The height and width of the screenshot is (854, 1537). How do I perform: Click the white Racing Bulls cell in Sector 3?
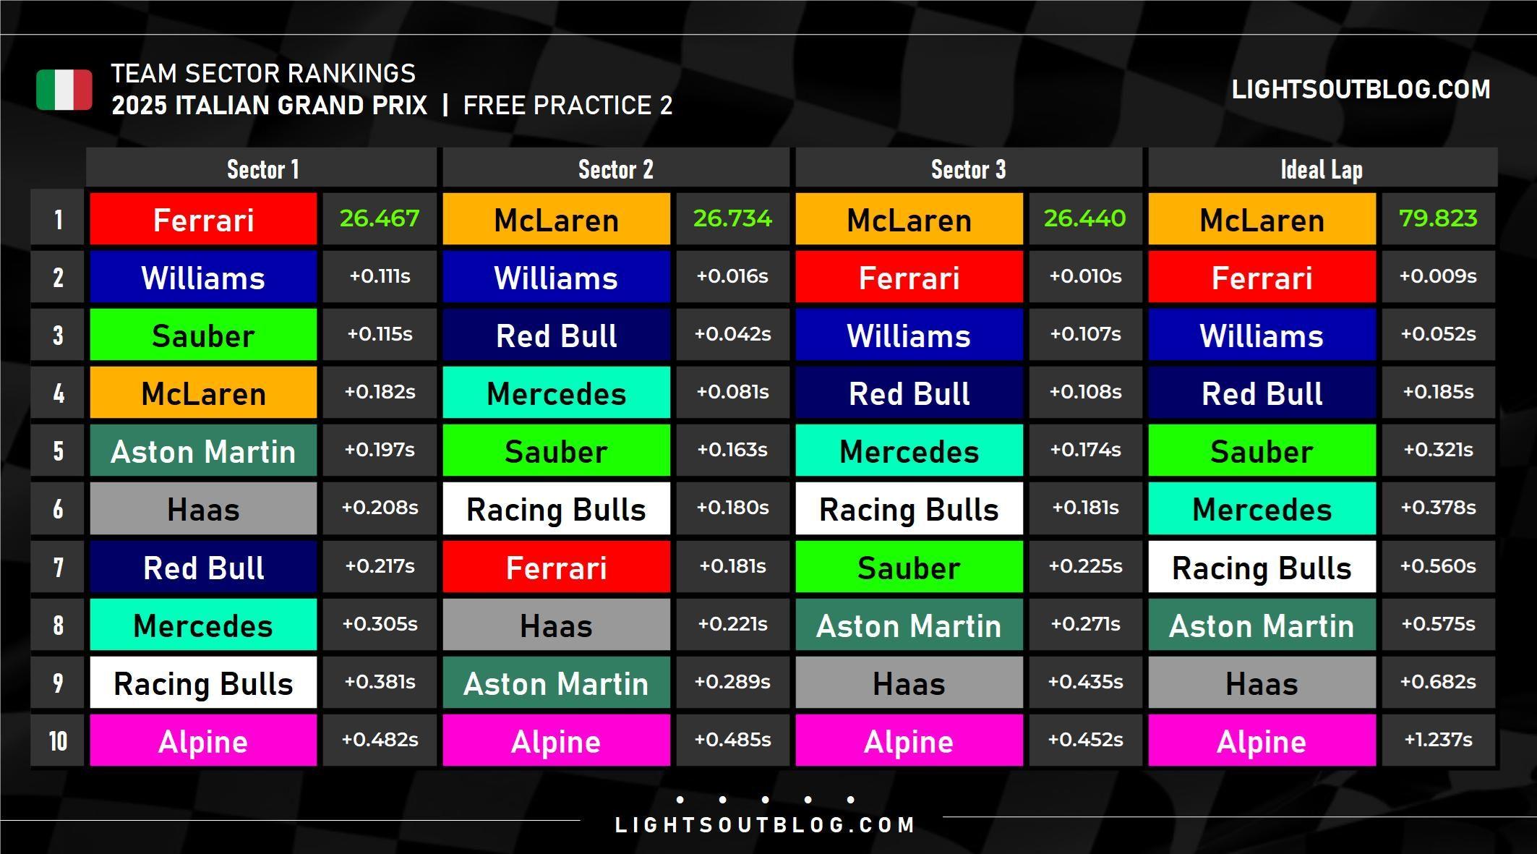[x=909, y=509]
